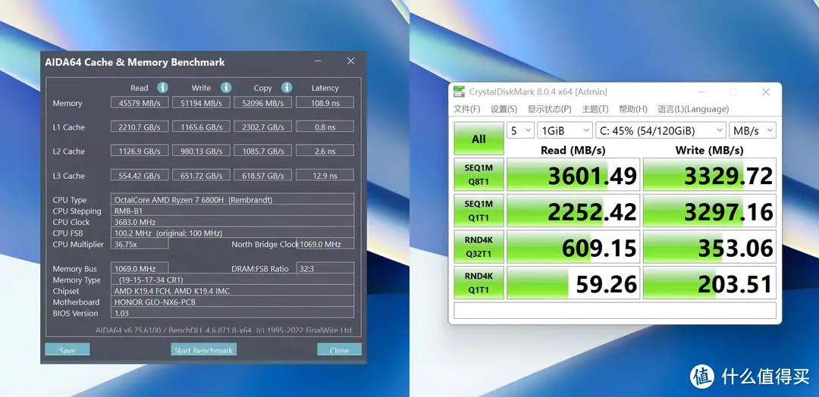
Task: Click L3 Cache Write value 651.72 GB/s
Action: [x=201, y=175]
